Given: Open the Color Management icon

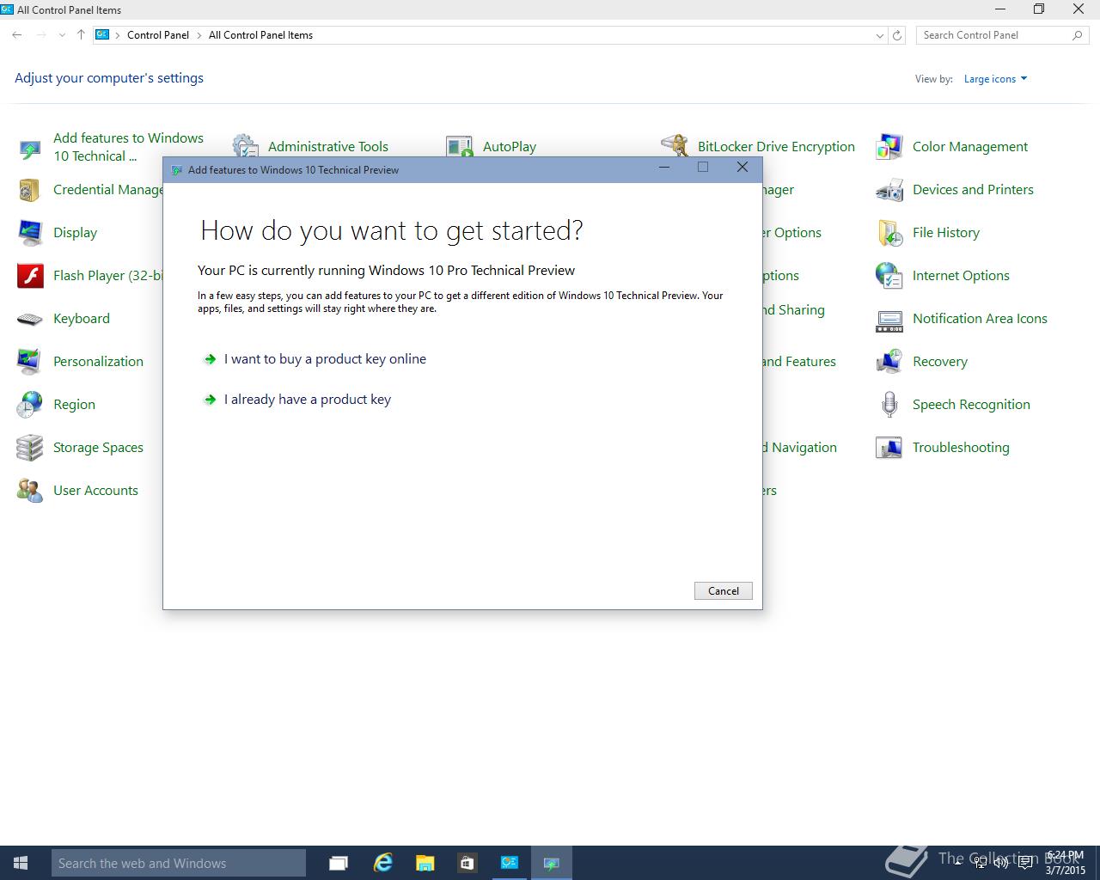Looking at the screenshot, I should click(x=889, y=147).
